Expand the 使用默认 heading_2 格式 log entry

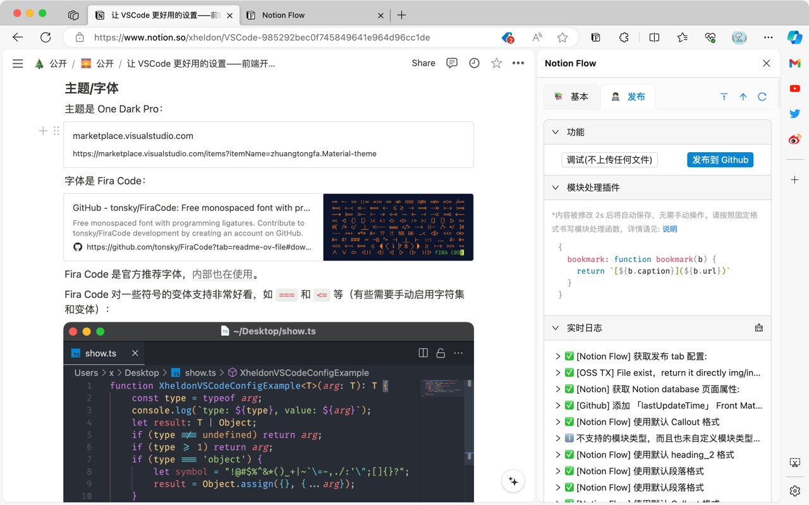click(558, 454)
